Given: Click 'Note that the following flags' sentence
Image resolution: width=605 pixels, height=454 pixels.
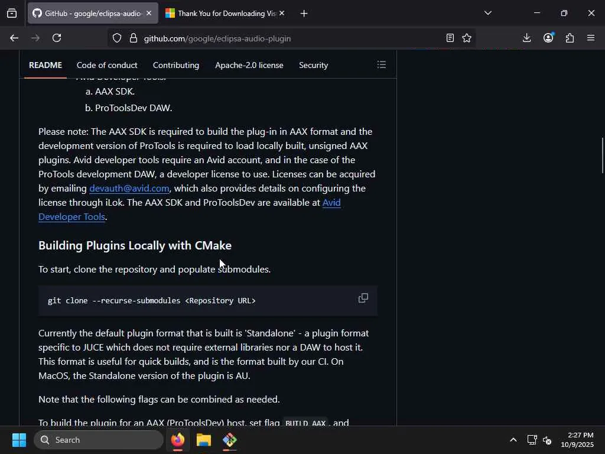Looking at the screenshot, I should [x=159, y=399].
